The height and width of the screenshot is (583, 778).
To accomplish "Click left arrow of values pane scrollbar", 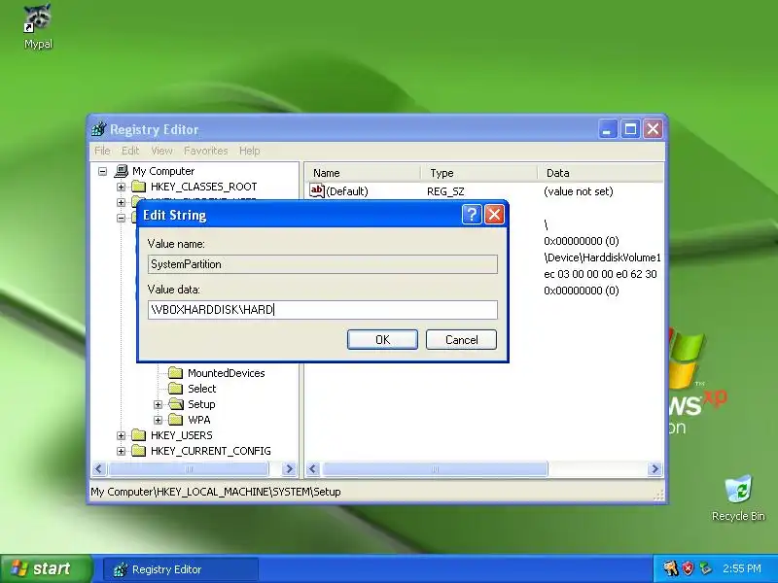I will pyautogui.click(x=312, y=469).
